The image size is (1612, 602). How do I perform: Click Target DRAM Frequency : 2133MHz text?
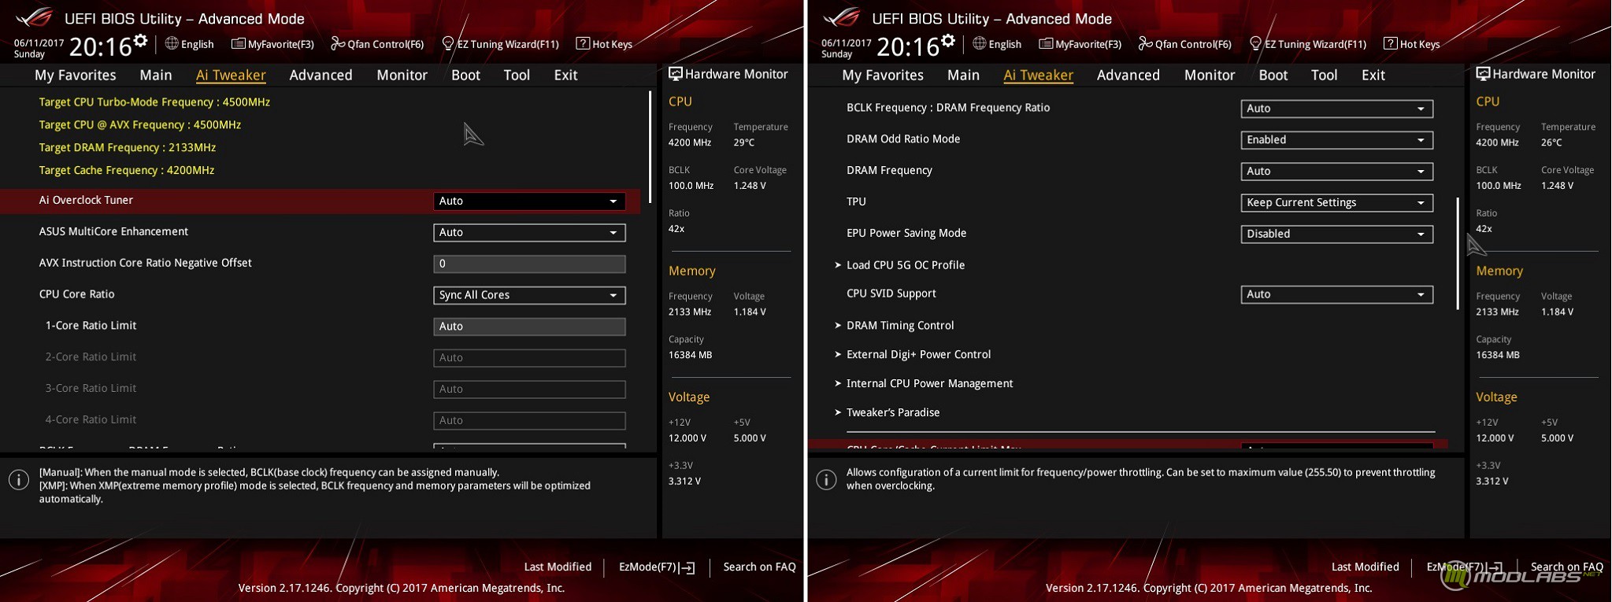(128, 148)
